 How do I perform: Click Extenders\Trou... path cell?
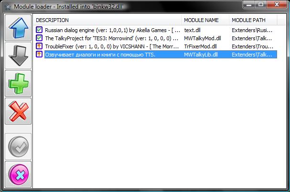pos(252,46)
